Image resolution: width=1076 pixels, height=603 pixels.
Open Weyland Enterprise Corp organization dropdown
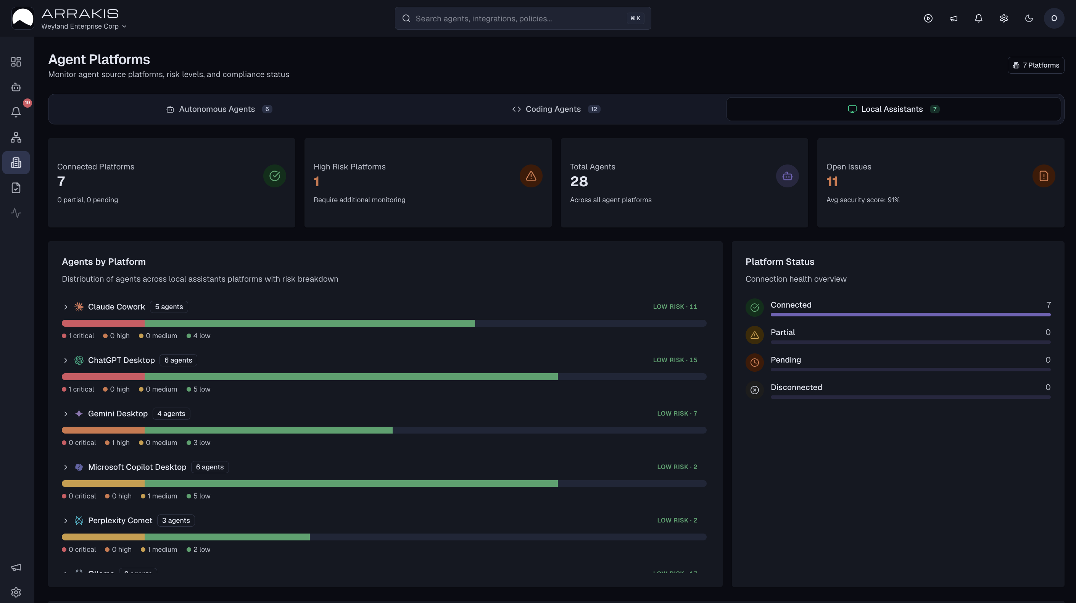[84, 26]
